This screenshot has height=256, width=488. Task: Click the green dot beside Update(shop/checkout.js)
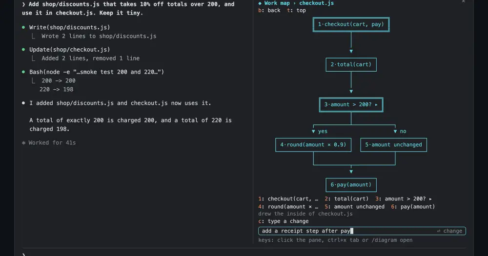click(23, 49)
